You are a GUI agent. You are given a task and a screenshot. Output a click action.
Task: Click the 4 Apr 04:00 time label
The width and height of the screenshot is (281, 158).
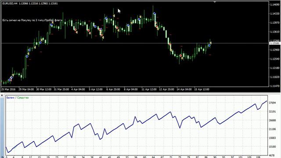click(78, 89)
